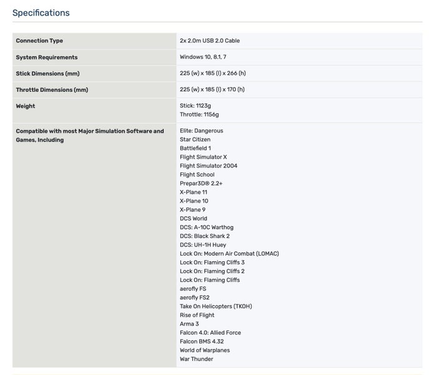Select the Throttle Dimensions (mm) label
The height and width of the screenshot is (375, 433).
pos(52,90)
